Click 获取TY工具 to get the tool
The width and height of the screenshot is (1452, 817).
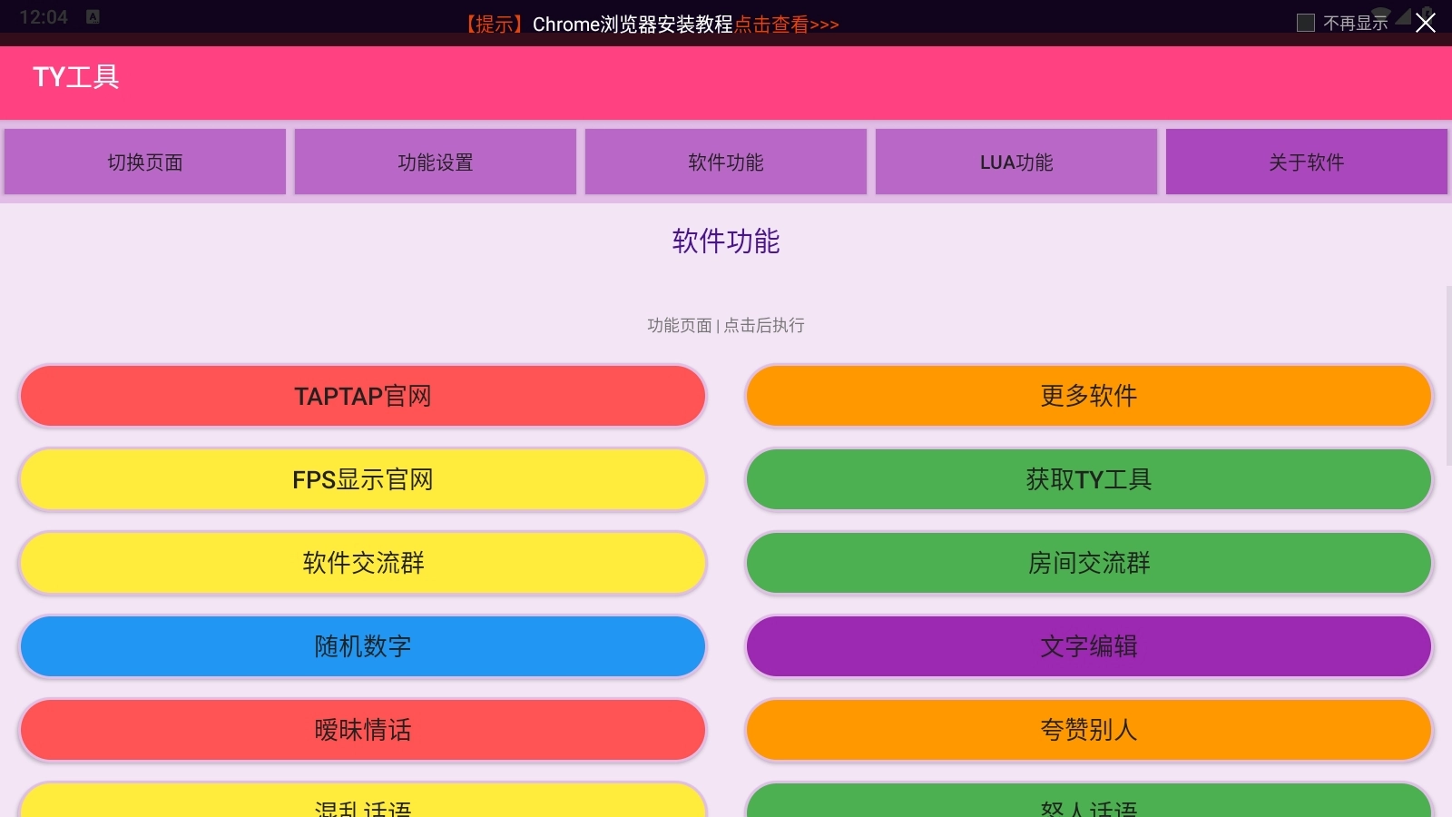1088,479
